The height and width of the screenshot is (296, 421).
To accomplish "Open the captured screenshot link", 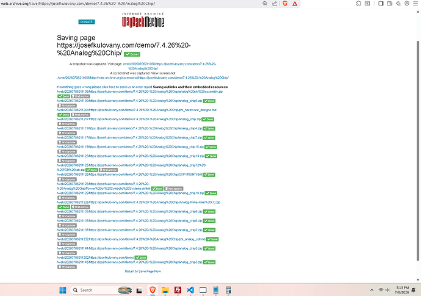I will 143,78.
